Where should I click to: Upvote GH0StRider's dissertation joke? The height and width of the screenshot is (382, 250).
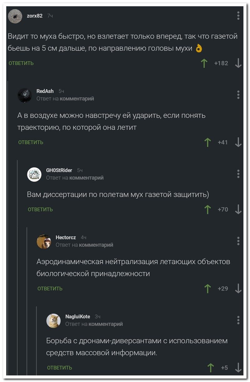(208, 209)
